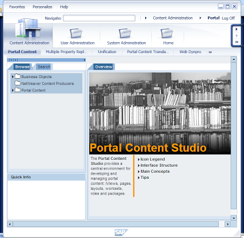
Task: Expand the Business Objects tree node
Action: pyautogui.click(x=13, y=77)
